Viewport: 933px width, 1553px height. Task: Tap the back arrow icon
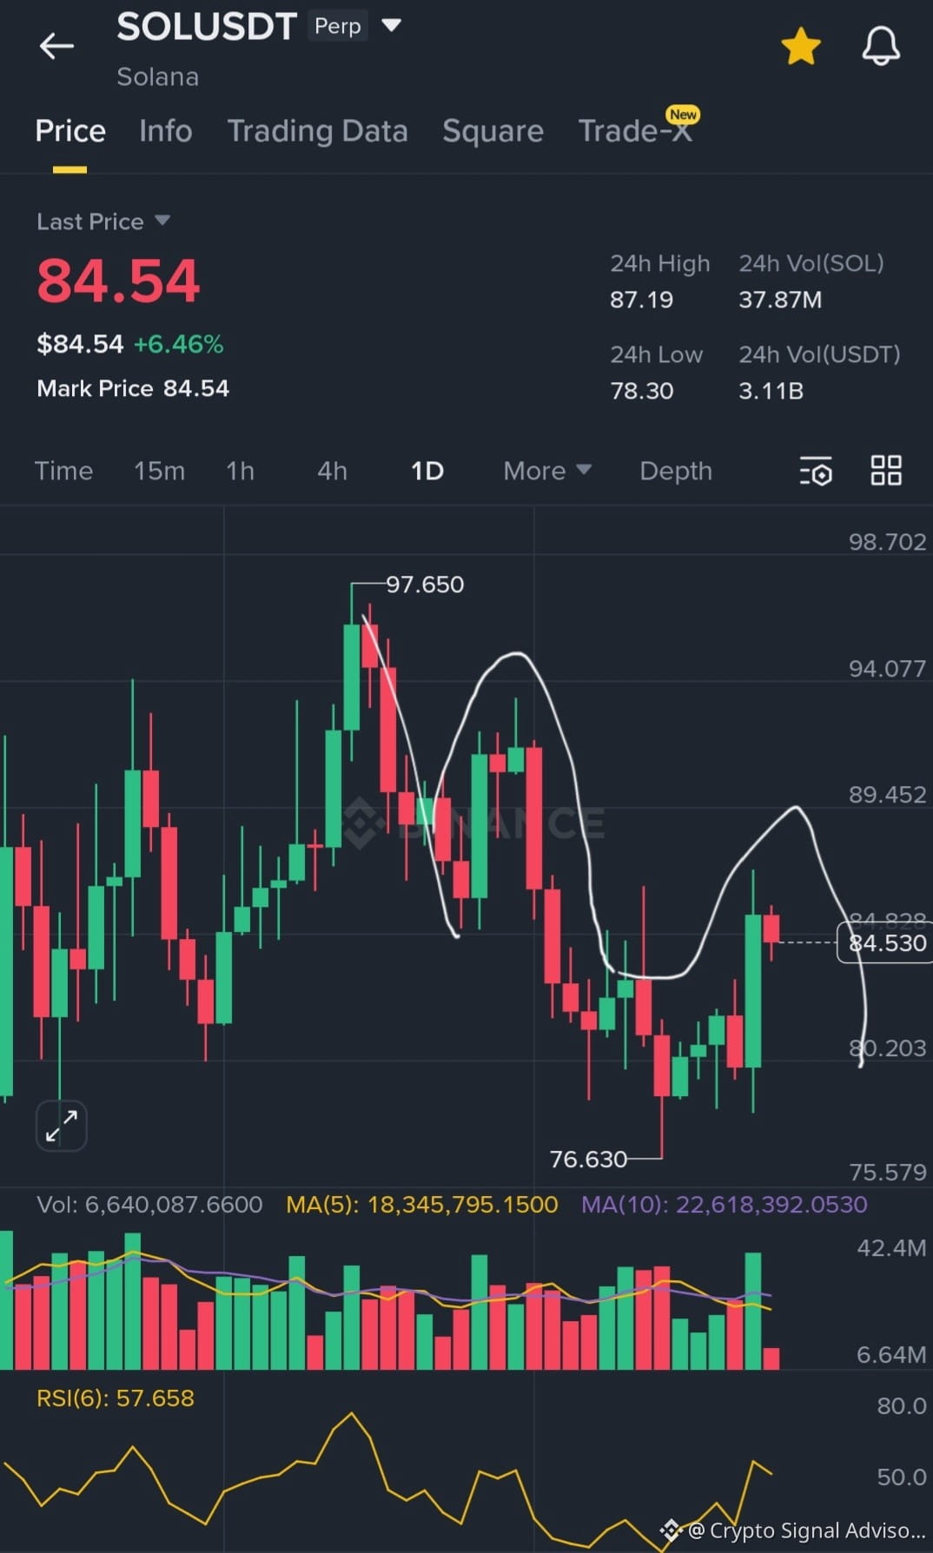pyautogui.click(x=56, y=46)
